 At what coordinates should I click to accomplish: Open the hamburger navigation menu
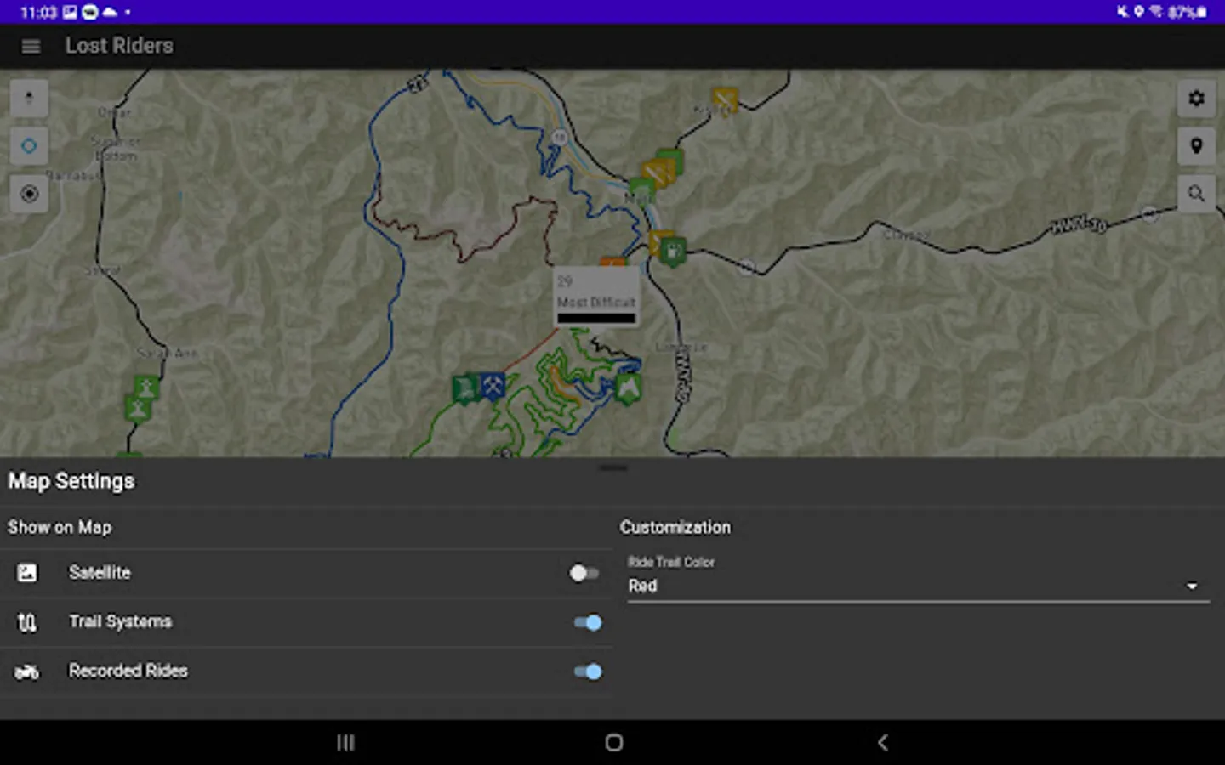pos(31,47)
